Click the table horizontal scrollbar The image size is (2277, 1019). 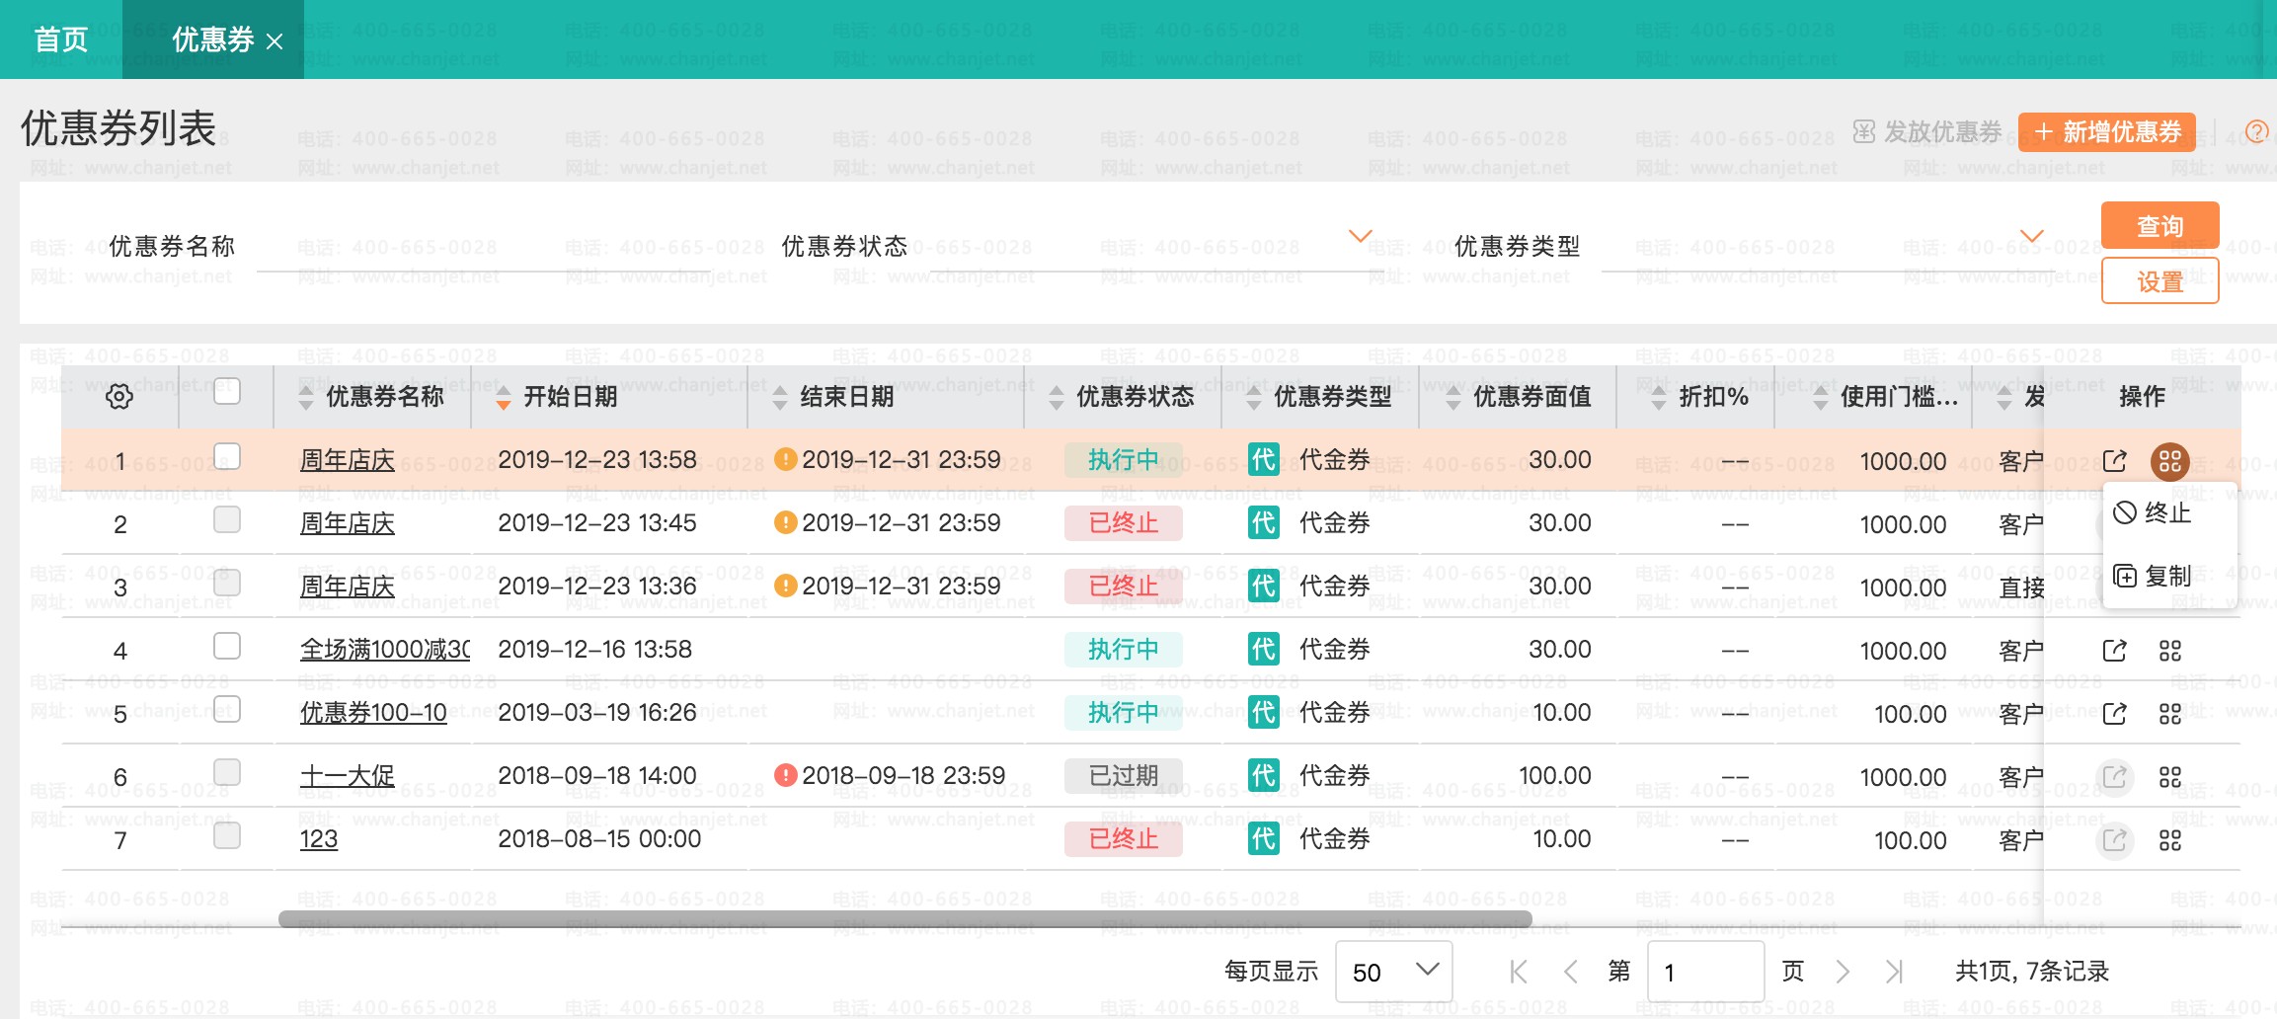[x=904, y=919]
